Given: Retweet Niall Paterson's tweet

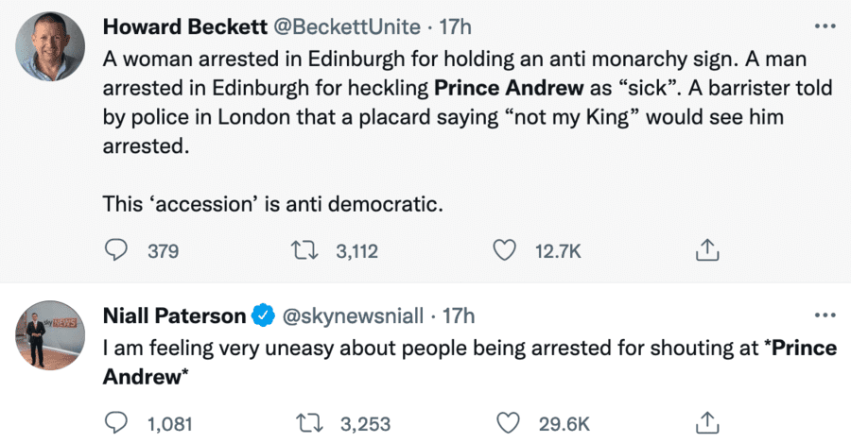Looking at the screenshot, I should coord(307,422).
